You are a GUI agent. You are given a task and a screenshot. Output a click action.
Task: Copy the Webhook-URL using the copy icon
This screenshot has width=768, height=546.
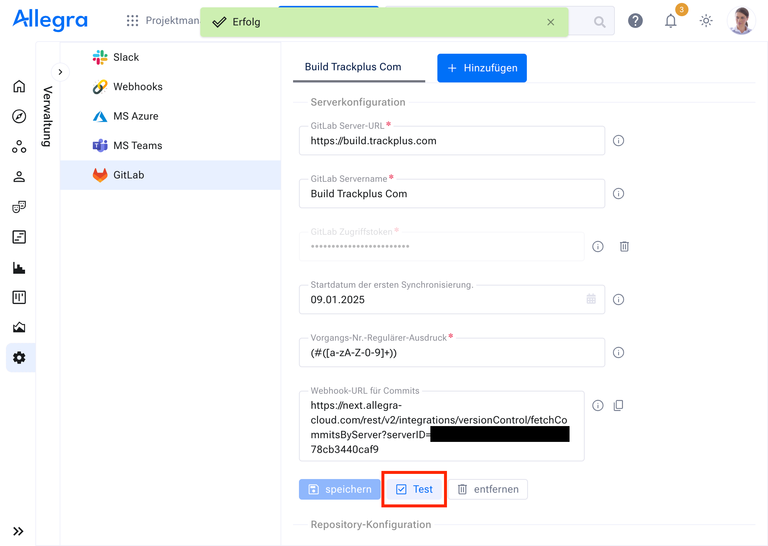tap(618, 405)
